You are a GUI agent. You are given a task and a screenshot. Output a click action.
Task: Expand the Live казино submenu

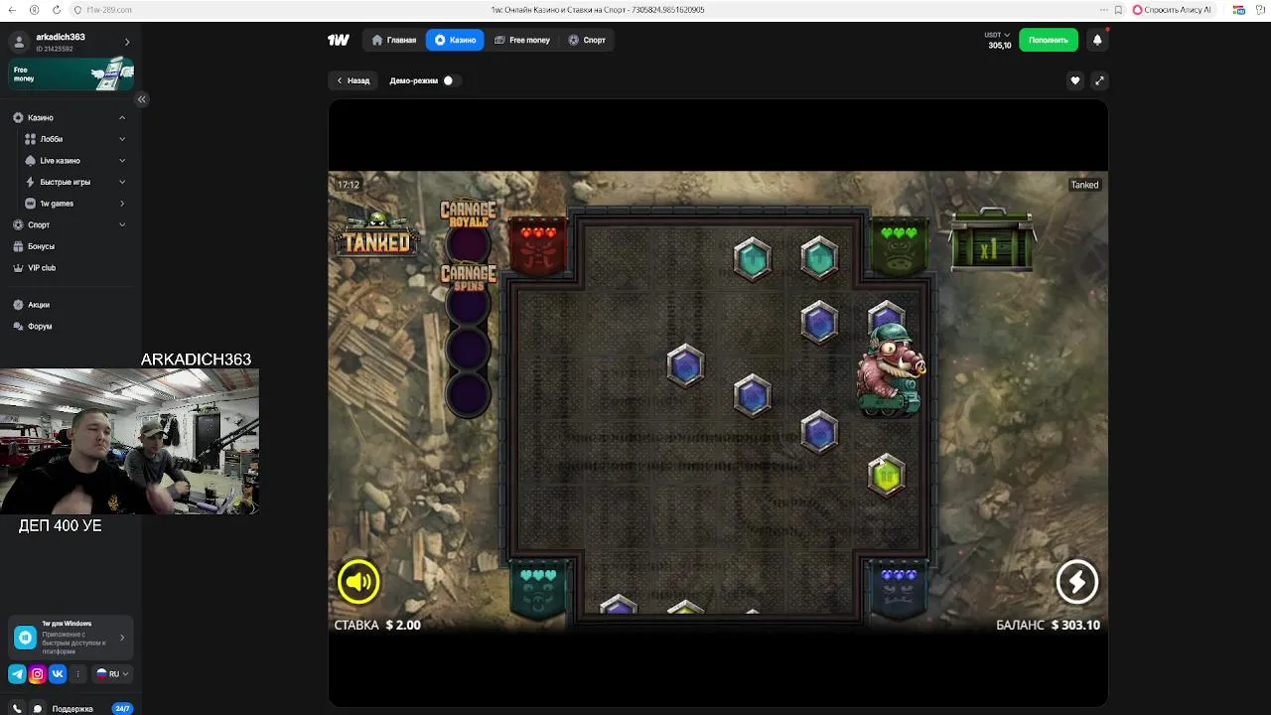coord(122,161)
